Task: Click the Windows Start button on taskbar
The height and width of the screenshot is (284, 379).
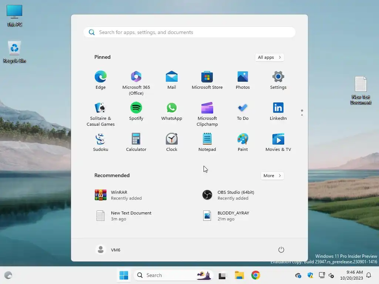Action: coord(124,275)
